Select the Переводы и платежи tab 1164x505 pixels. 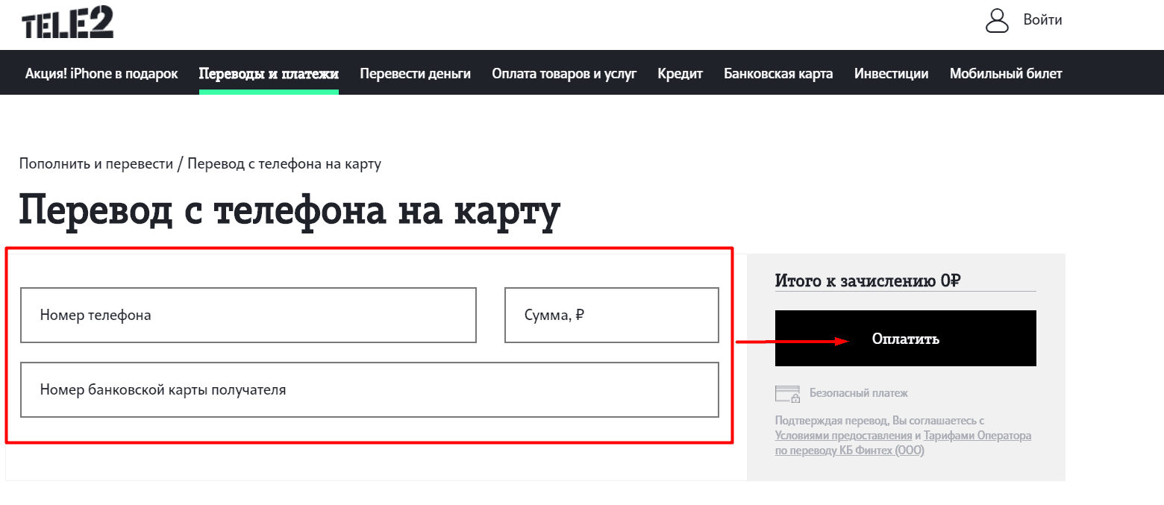click(x=269, y=73)
